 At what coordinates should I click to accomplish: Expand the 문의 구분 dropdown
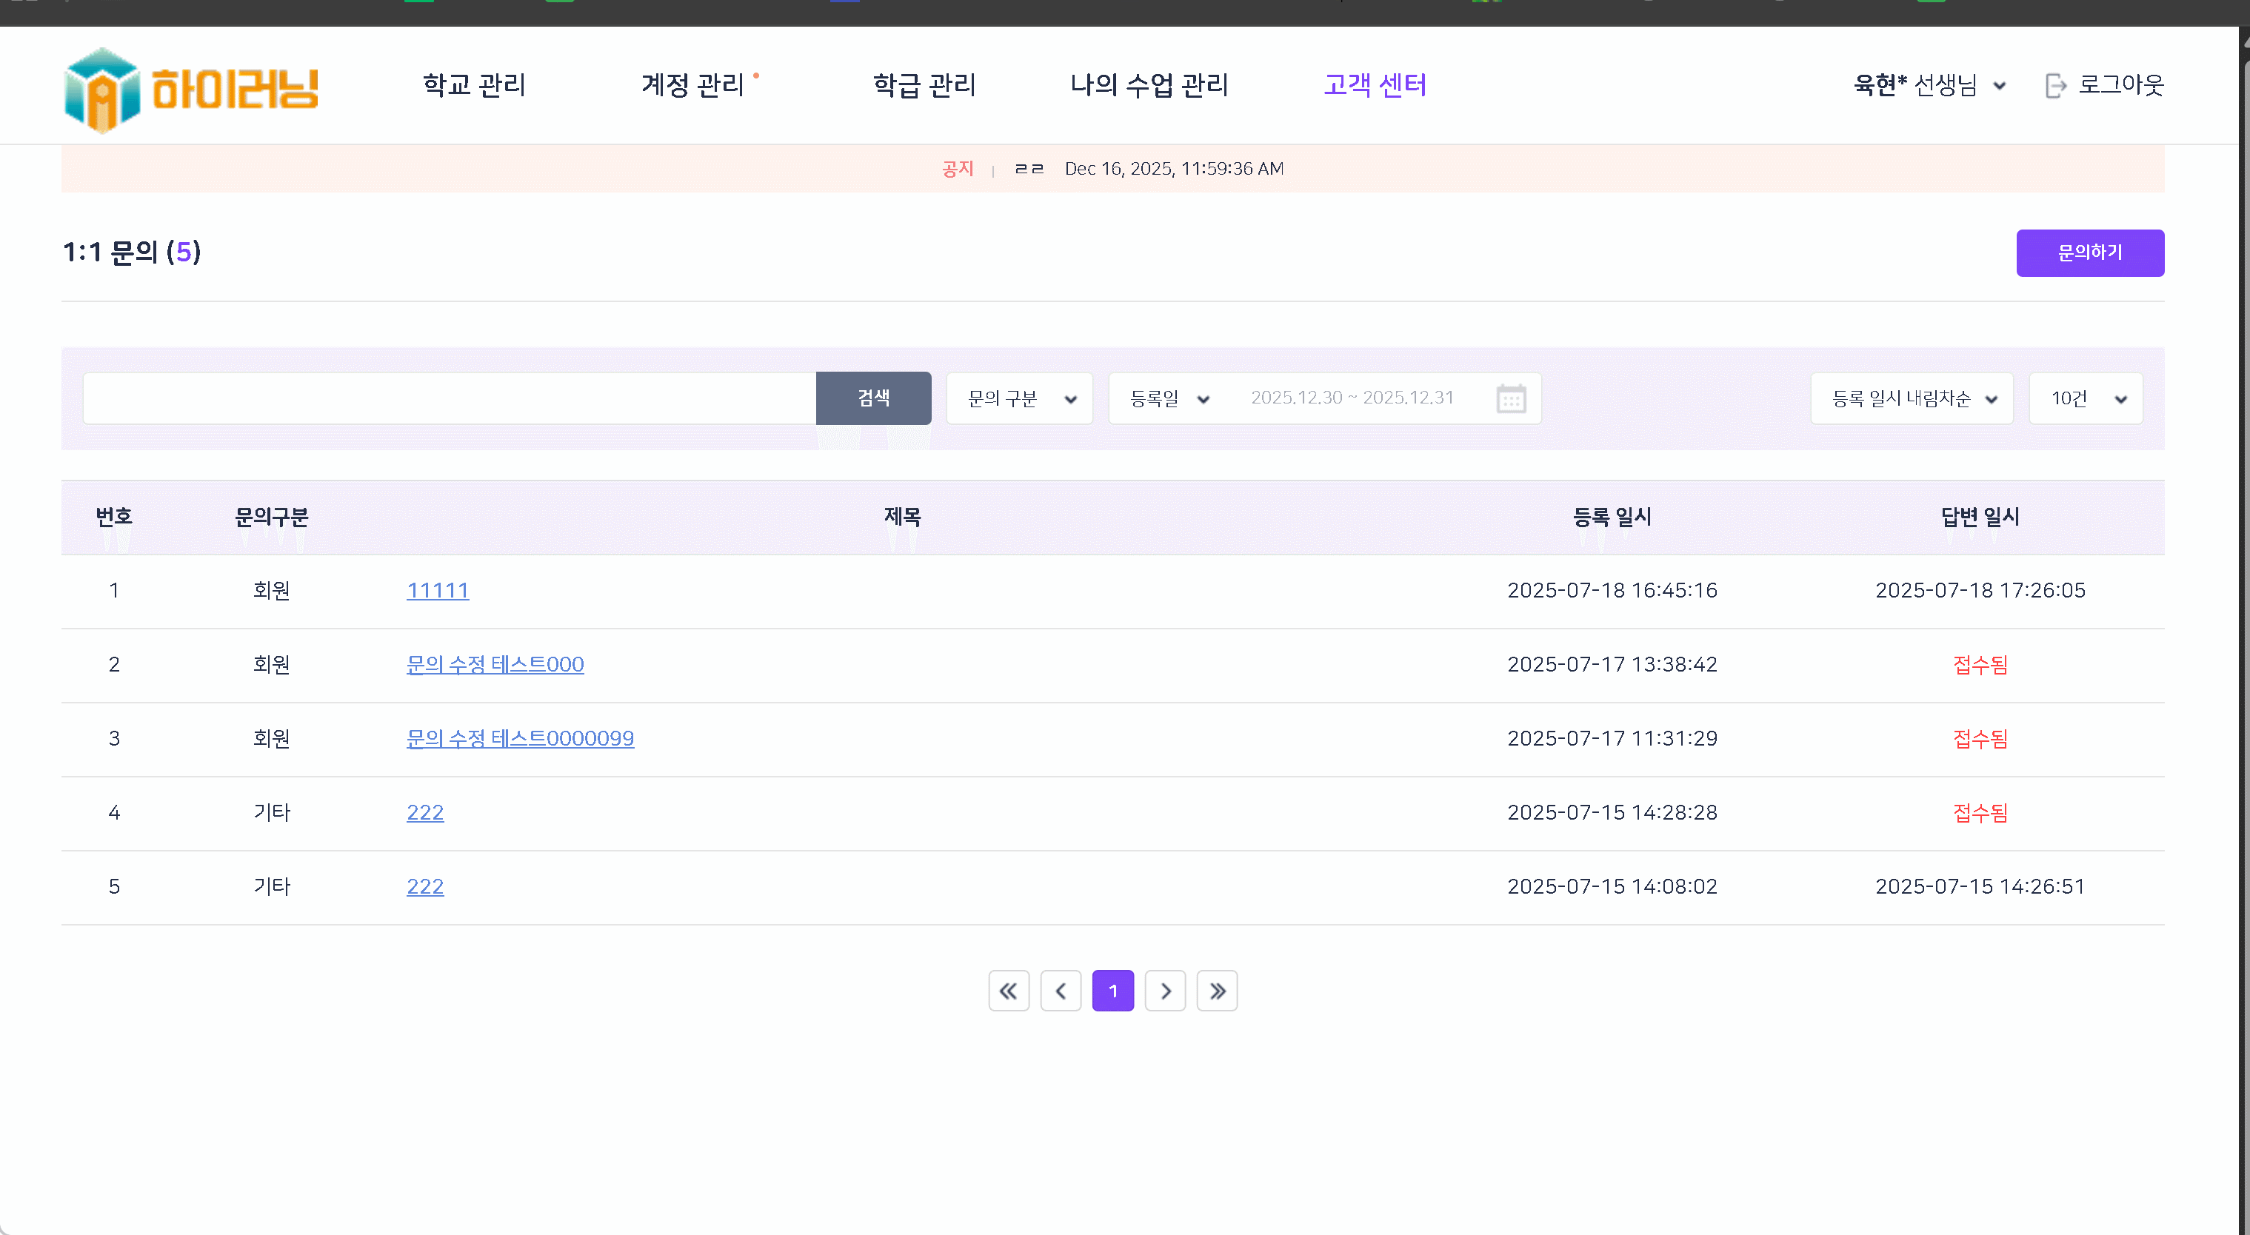point(1019,398)
